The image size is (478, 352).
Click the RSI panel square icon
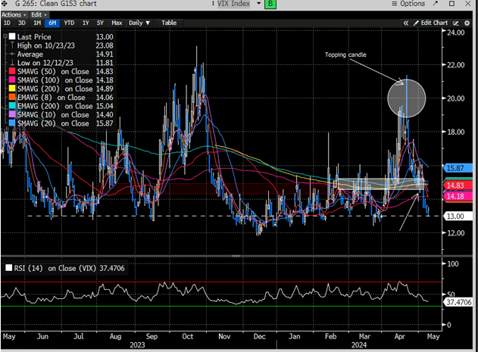tap(8, 268)
